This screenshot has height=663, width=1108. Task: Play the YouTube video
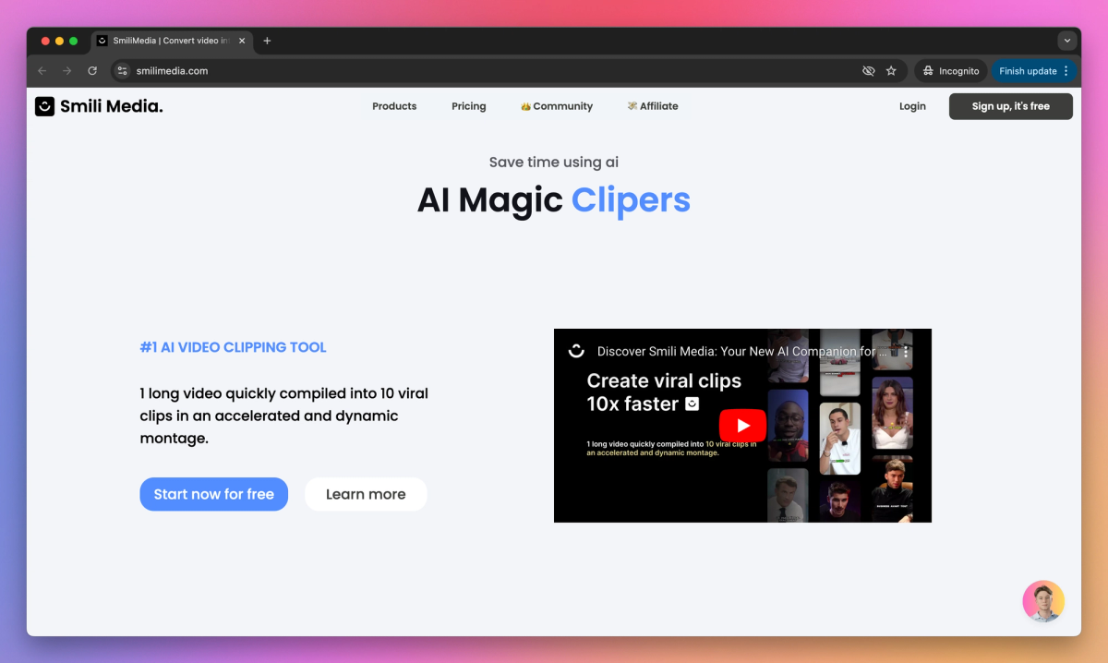point(742,426)
